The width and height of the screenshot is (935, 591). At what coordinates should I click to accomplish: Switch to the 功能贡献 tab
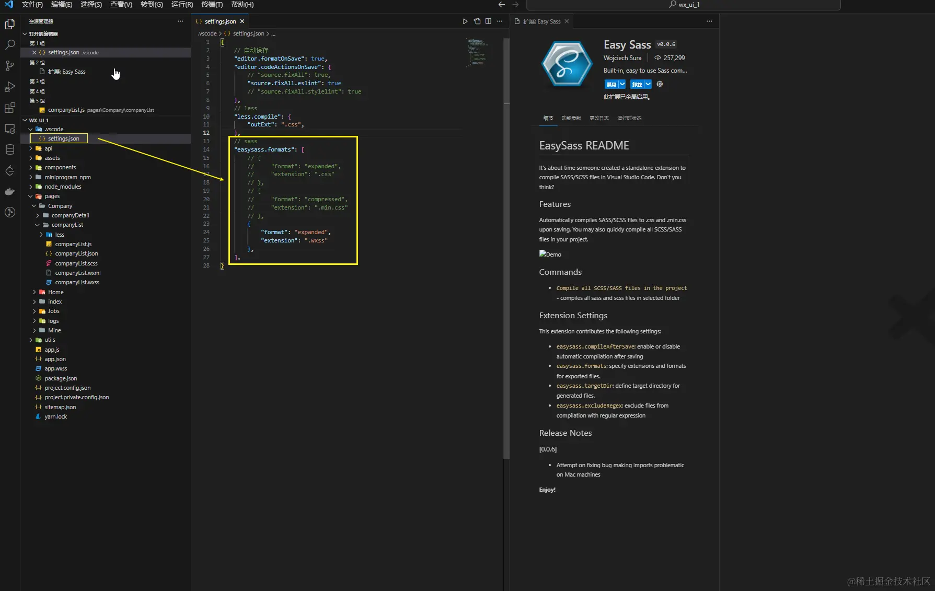click(x=571, y=118)
